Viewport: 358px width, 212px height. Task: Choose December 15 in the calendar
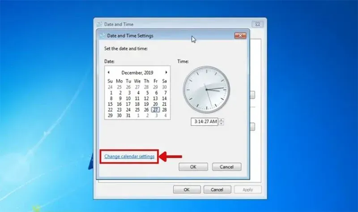pos(110,104)
